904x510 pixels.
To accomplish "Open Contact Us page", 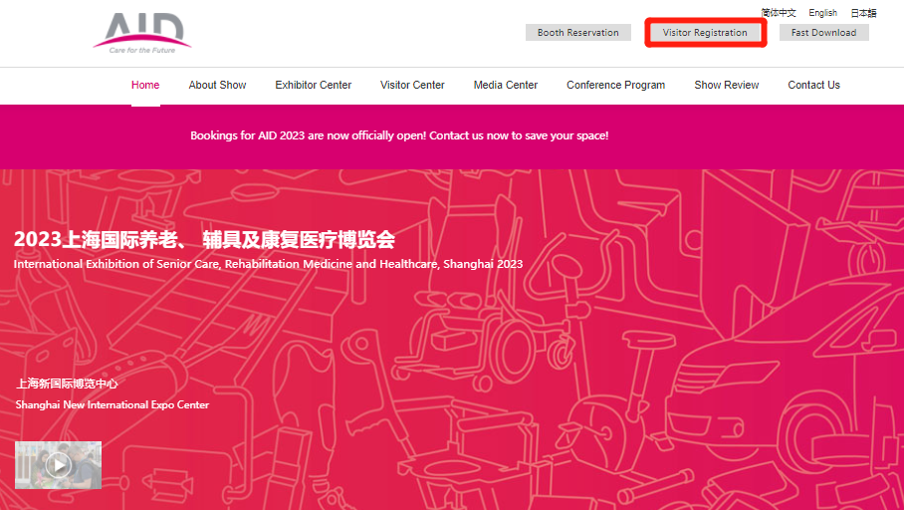I will 814,85.
